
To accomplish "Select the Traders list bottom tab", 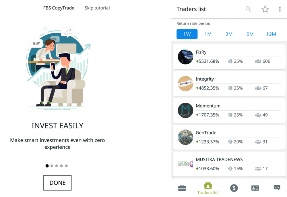I will click(x=208, y=188).
